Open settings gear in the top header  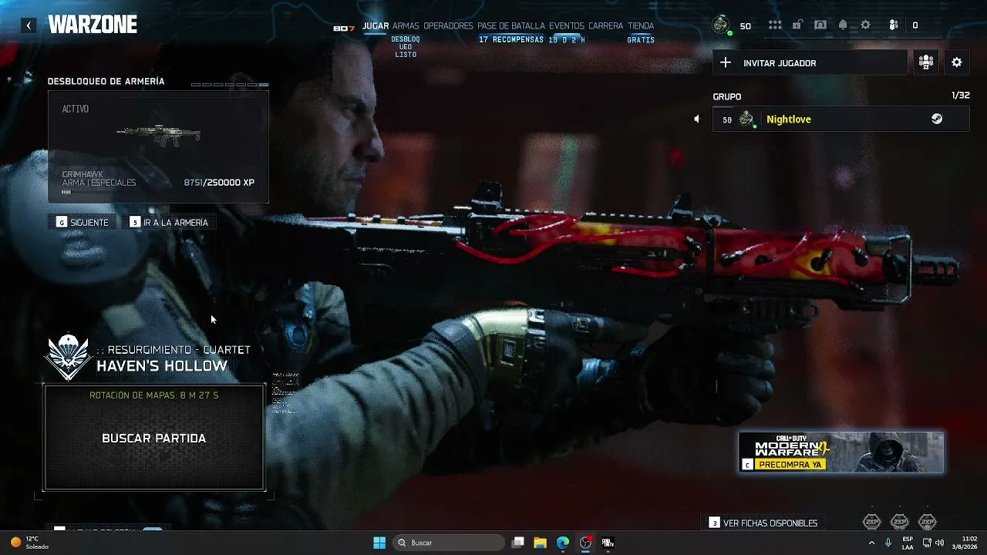click(x=865, y=25)
